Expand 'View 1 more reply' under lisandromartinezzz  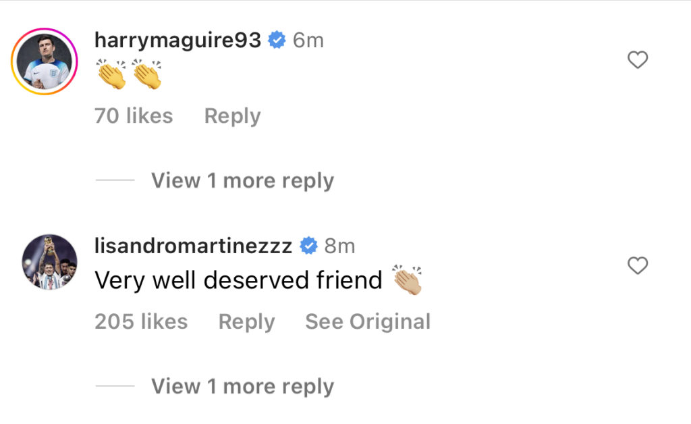242,387
